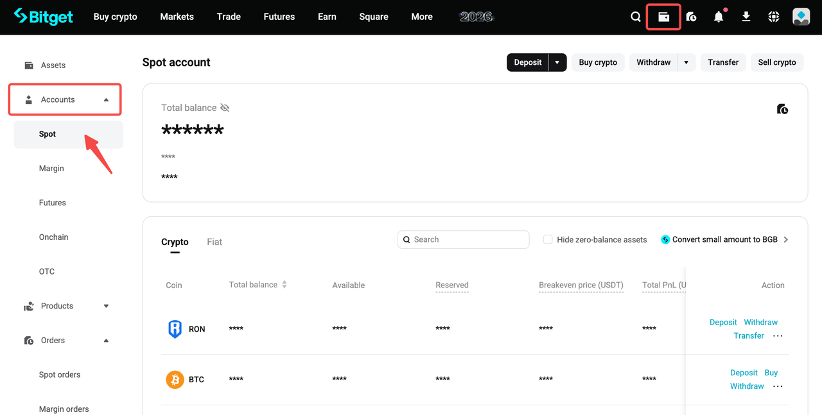Image resolution: width=822 pixels, height=415 pixels.
Task: Click the highlighted wallet assets icon
Action: [x=663, y=17]
